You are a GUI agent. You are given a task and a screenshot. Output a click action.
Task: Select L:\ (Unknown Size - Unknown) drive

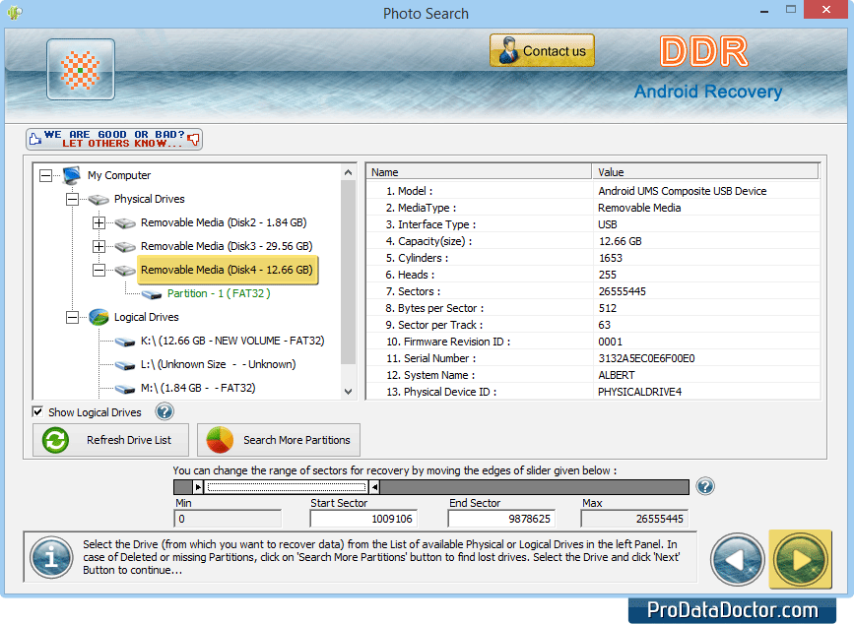click(218, 364)
